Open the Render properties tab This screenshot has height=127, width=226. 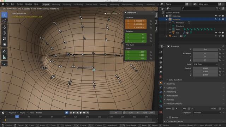pyautogui.click(x=161, y=58)
